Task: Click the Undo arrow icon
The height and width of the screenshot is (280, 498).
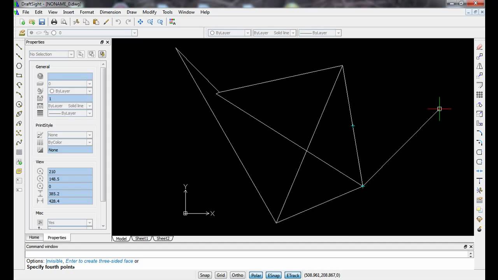Action: coord(118,22)
